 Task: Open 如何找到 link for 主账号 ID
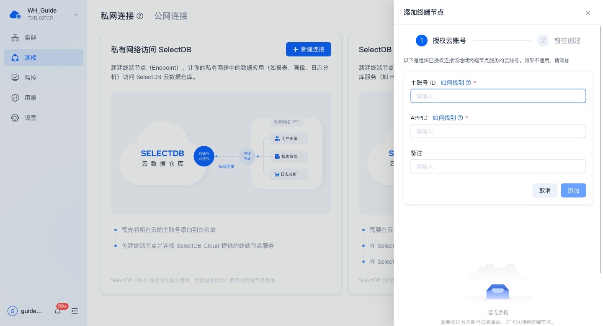pos(452,83)
